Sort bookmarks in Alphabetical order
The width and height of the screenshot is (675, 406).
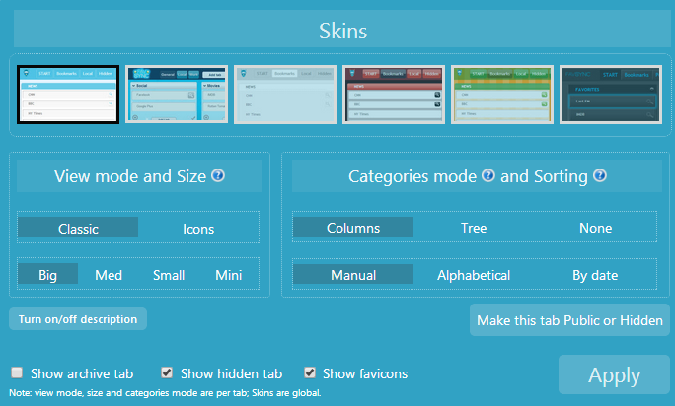[474, 275]
